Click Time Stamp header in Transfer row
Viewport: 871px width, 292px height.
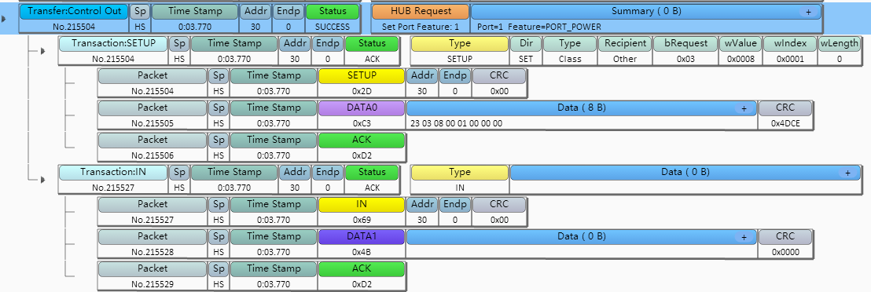pyautogui.click(x=194, y=11)
